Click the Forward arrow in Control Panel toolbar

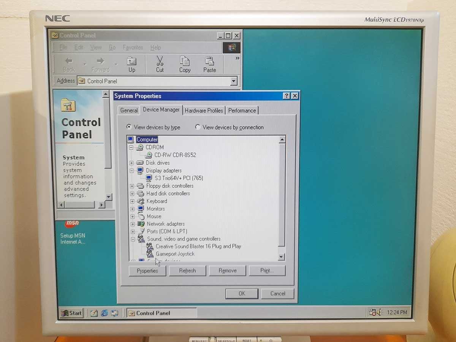100,61
